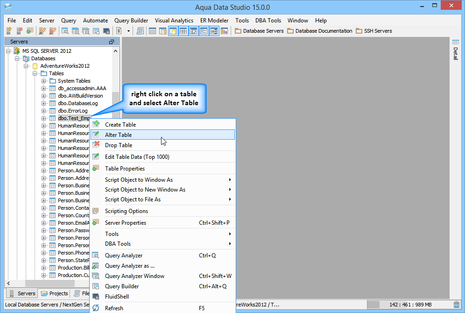Image resolution: width=465 pixels, height=313 pixels.
Task: Open the Tools submenu in context menu
Action: (163, 234)
